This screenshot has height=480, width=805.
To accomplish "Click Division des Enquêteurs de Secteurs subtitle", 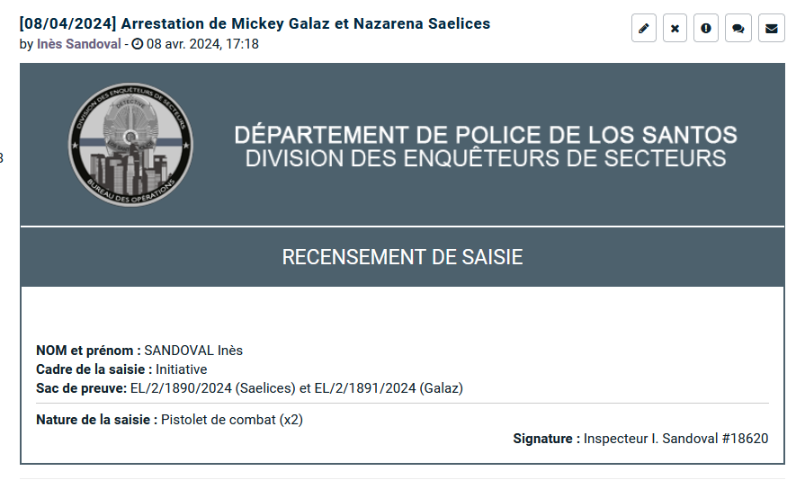I will tap(486, 158).
